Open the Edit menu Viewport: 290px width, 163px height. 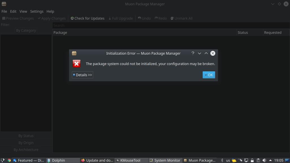[13, 11]
